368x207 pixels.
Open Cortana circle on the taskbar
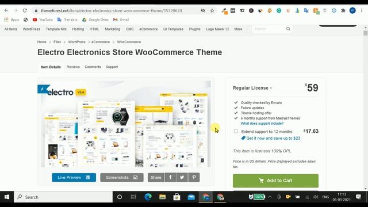click(120, 197)
